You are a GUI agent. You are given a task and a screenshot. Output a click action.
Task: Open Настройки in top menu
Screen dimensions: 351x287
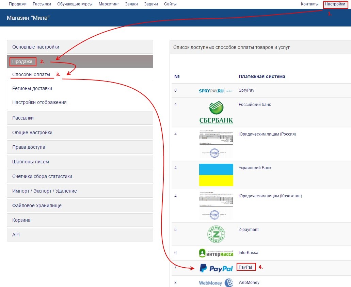click(335, 4)
